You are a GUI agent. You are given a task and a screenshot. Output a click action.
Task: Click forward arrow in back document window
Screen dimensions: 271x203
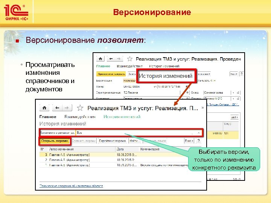coord(119,59)
